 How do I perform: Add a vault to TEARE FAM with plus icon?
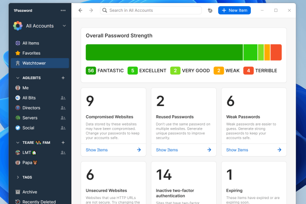(x=63, y=142)
